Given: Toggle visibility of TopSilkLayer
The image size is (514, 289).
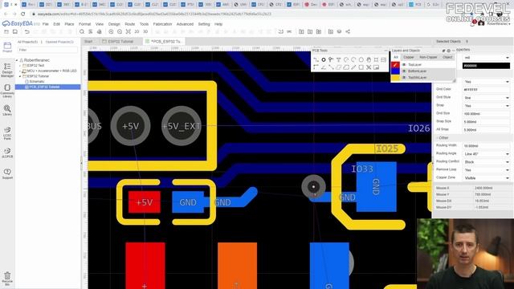Looking at the screenshot, I should [404, 78].
